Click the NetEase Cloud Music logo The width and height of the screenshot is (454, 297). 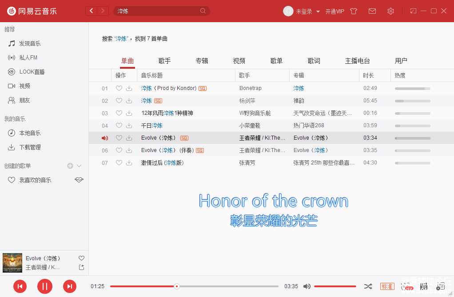(x=32, y=11)
